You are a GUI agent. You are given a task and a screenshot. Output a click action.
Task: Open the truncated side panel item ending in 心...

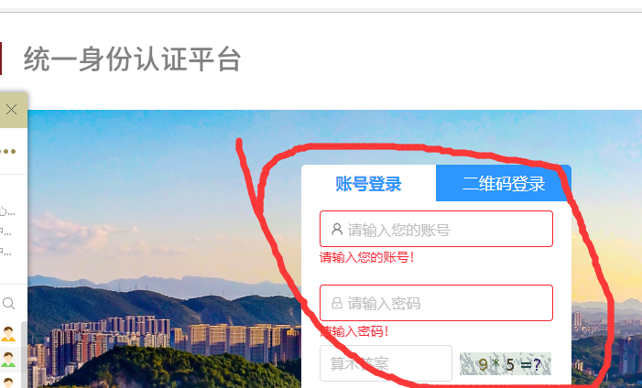(7, 211)
